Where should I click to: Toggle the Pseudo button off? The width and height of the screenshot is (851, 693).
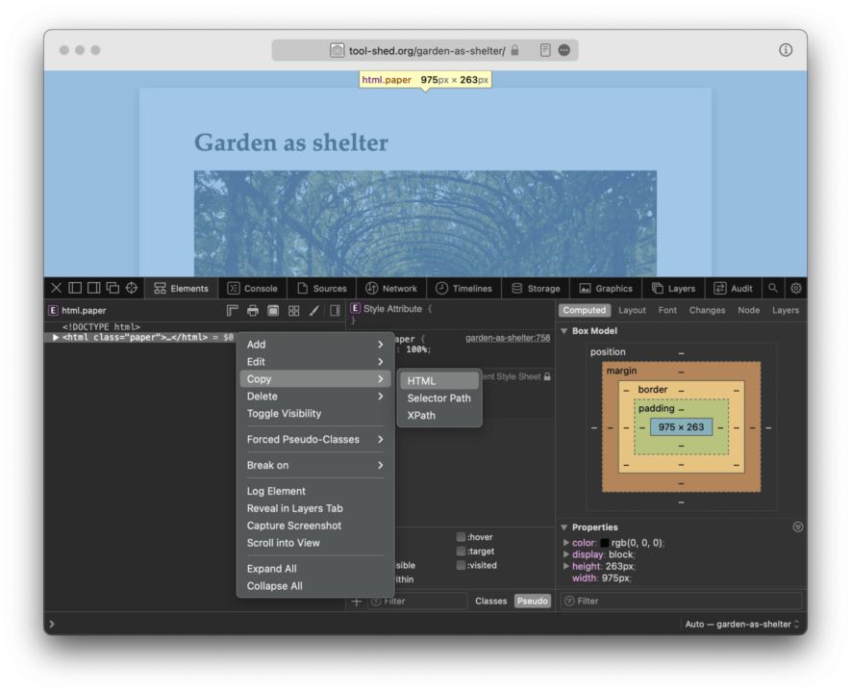[532, 601]
